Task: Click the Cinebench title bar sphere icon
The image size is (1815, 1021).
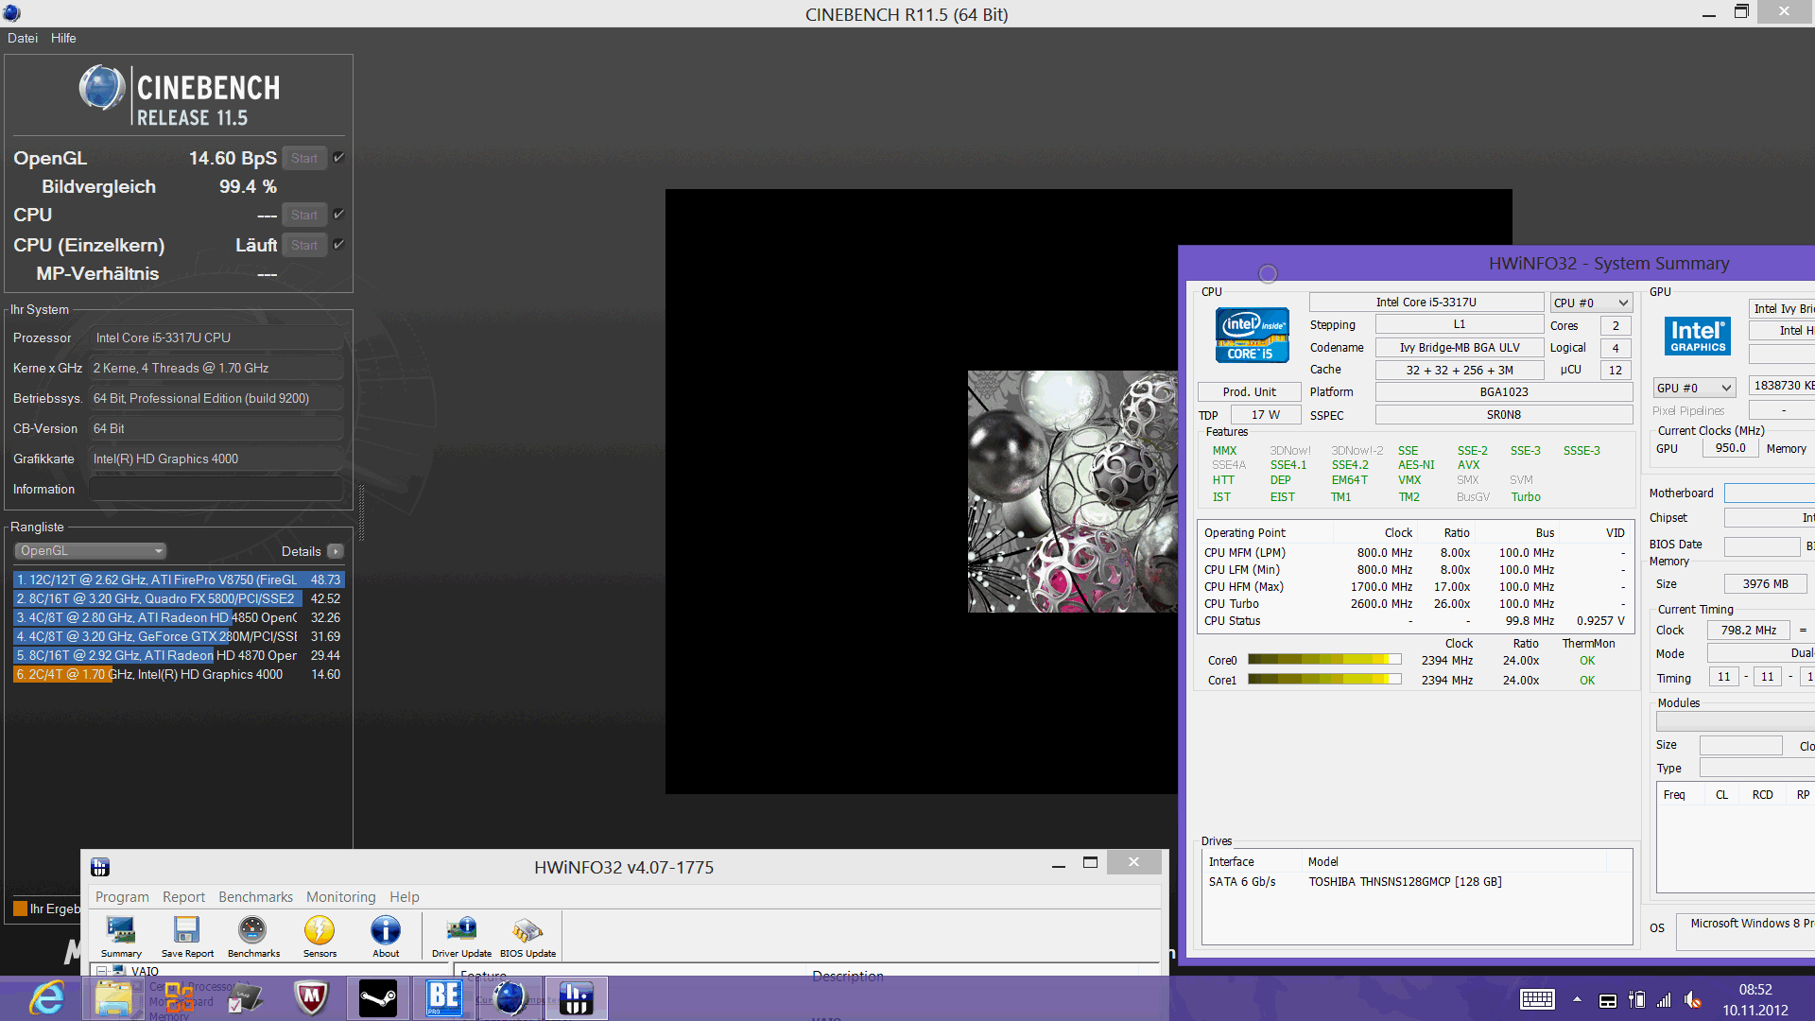Action: (x=11, y=13)
